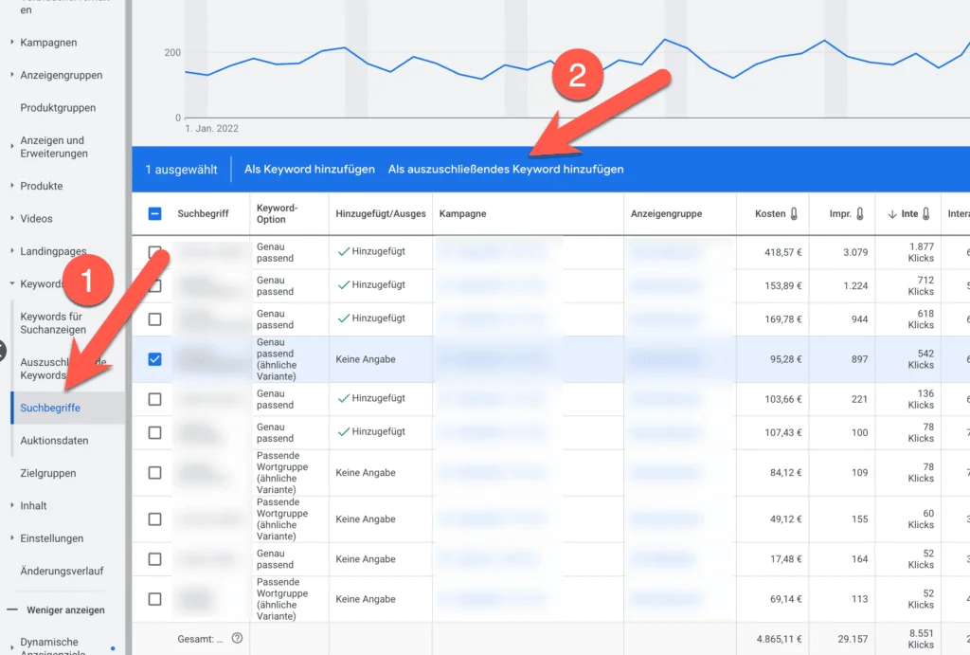
Task: Uncheck the selected row with cost 95,28 €
Action: tap(154, 359)
